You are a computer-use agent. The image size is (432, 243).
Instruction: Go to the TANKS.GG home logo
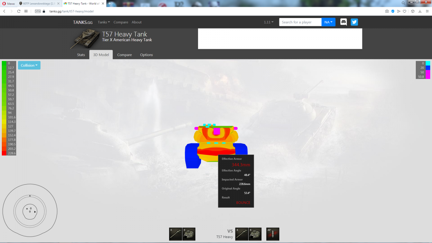point(82,22)
